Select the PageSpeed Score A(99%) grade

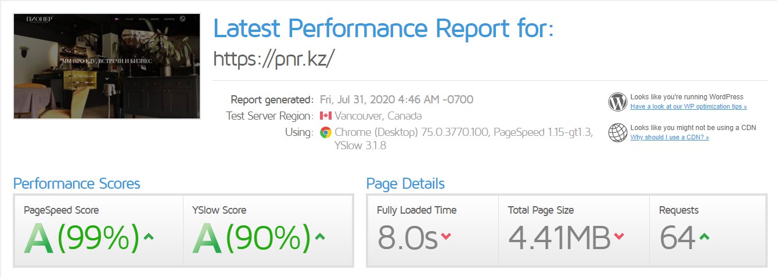pyautogui.click(x=81, y=239)
